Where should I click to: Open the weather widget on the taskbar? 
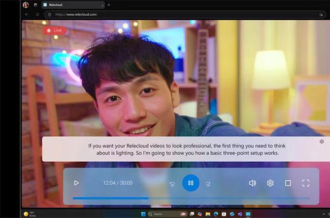tap(29, 214)
